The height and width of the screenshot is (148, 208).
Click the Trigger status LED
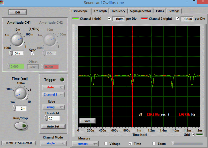point(62,79)
